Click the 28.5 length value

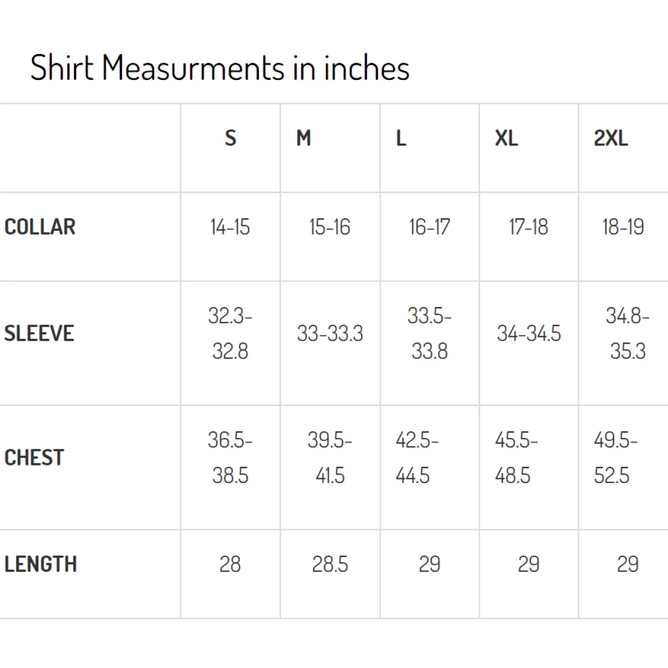point(330,564)
